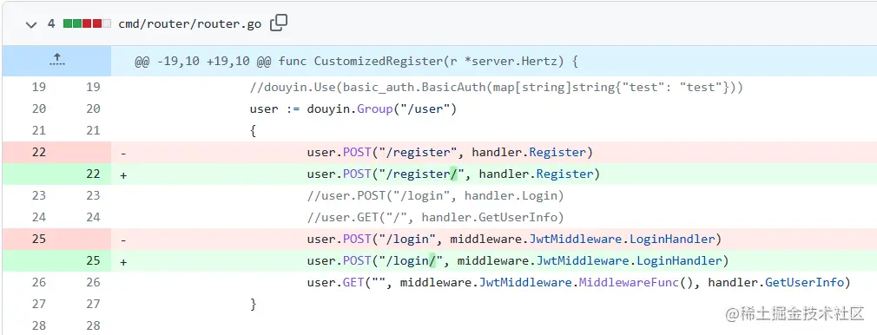Click added line number 25
The width and height of the screenshot is (877, 335).
click(93, 260)
